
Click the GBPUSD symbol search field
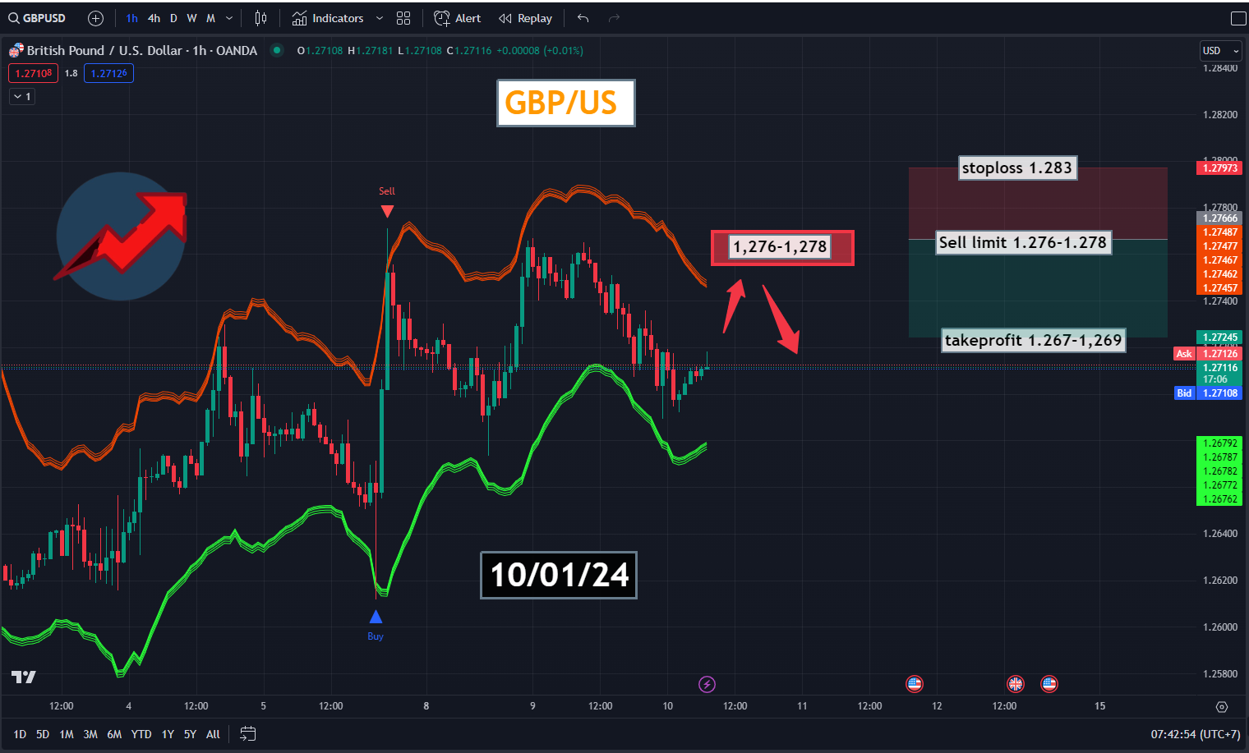(38, 18)
